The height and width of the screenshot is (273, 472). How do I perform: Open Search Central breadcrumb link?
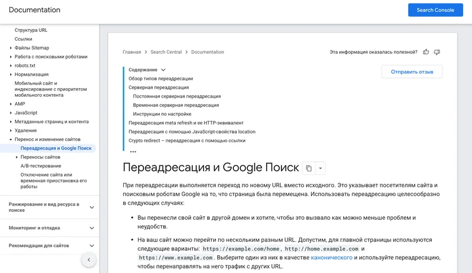tap(166, 52)
